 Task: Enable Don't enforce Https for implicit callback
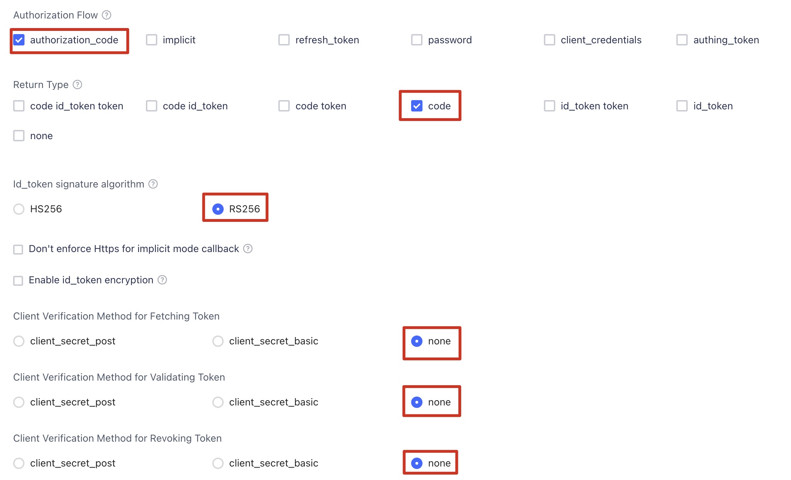[x=18, y=249]
